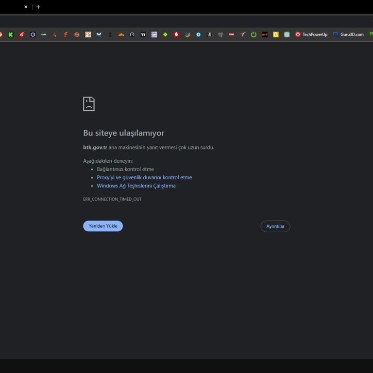373x373 pixels.
Task: Open the gray wolf head bookmark
Action: coord(220,34)
